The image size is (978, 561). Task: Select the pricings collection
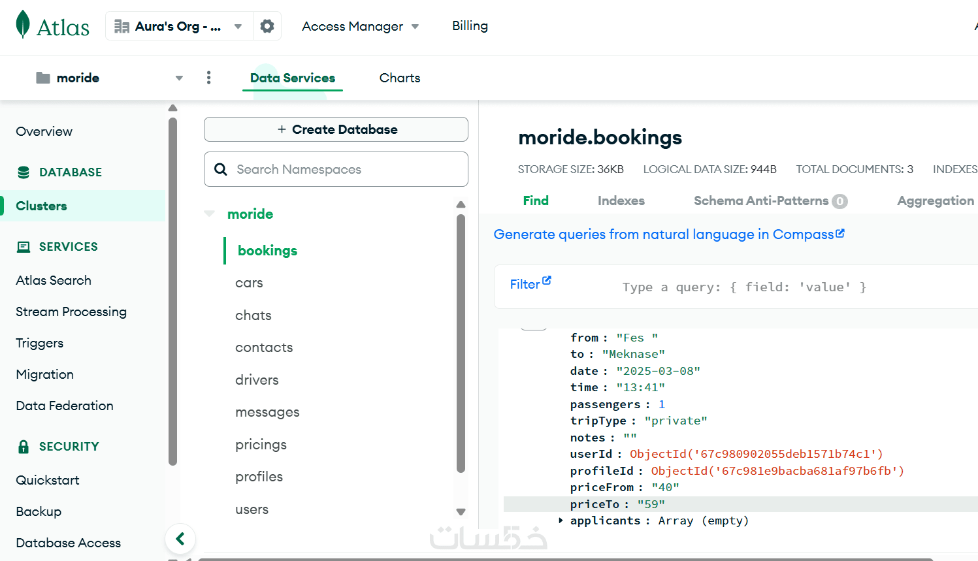tap(261, 445)
